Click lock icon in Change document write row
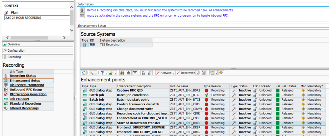The image size is (329, 136). pos(255,109)
